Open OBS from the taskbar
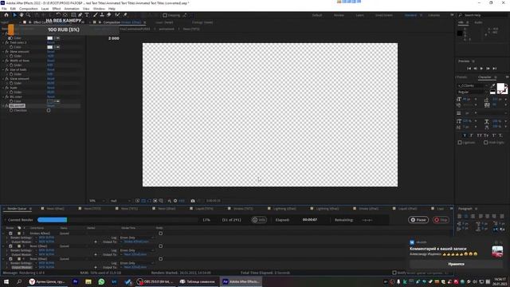 click(x=155, y=281)
